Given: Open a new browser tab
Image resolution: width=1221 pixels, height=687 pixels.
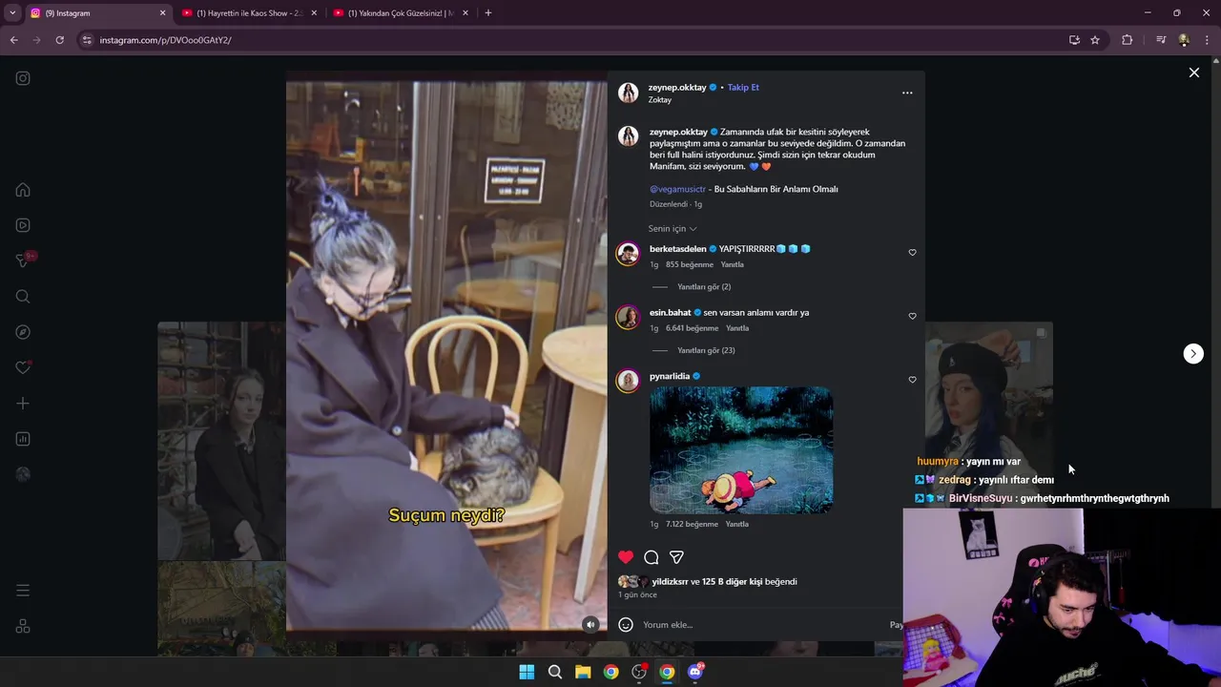Looking at the screenshot, I should tap(488, 13).
